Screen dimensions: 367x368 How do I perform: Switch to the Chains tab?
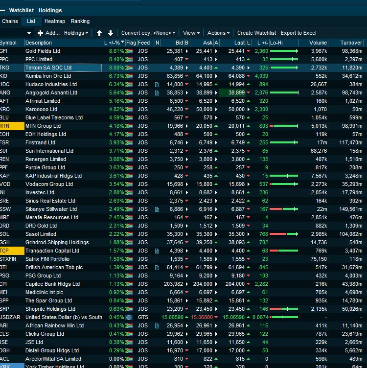coord(10,22)
